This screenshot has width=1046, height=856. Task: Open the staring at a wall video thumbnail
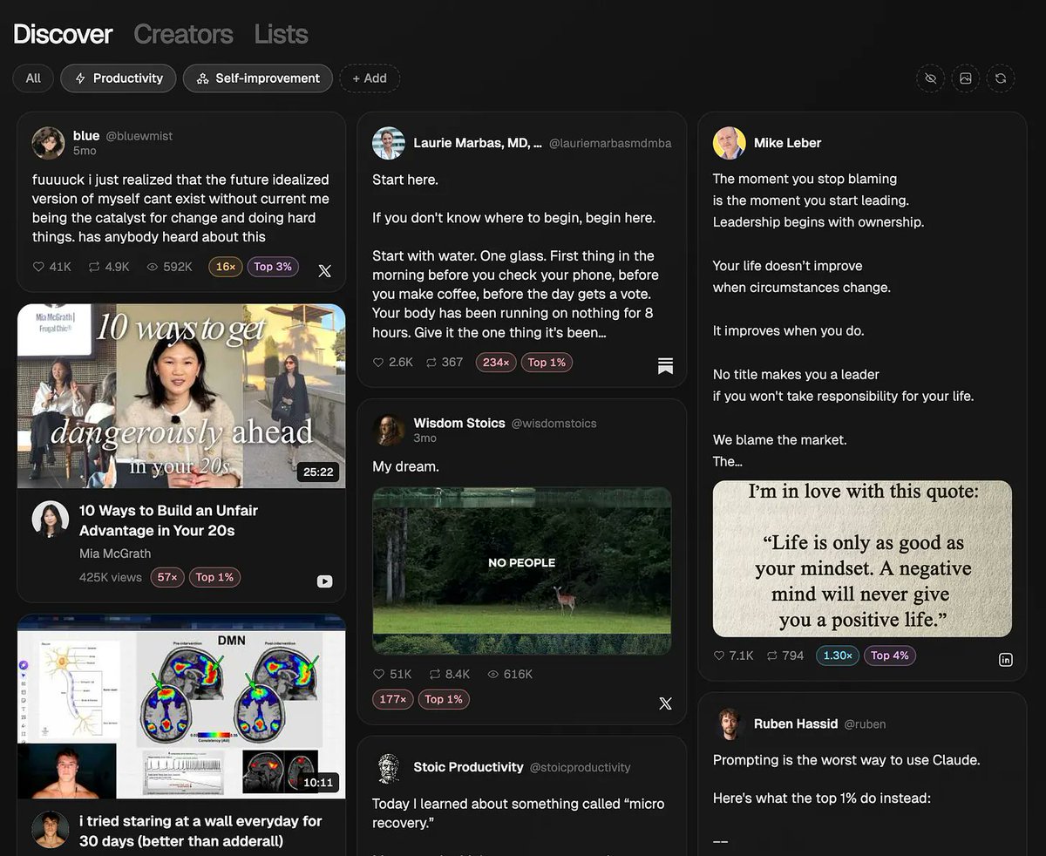point(181,706)
